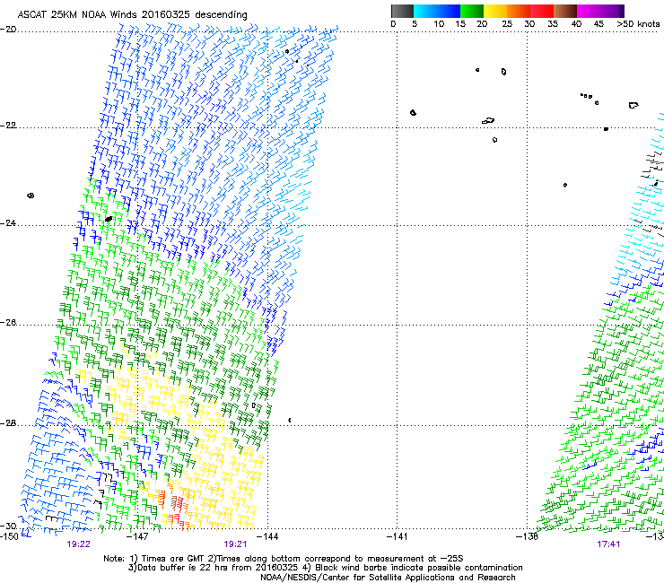Click the magenta 40-45 knots legend segment
This screenshot has height=583, width=664.
point(589,11)
